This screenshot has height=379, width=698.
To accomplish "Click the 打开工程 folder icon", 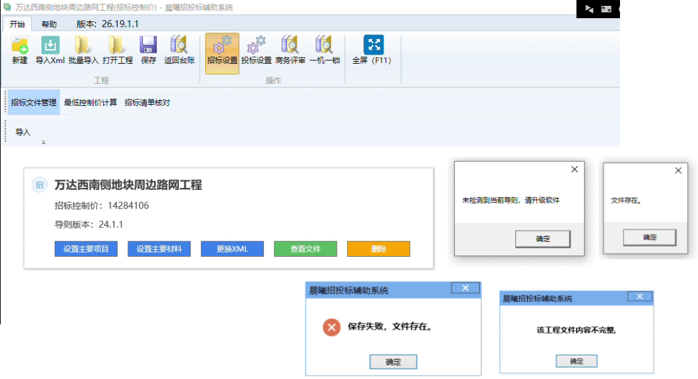I will tap(118, 46).
